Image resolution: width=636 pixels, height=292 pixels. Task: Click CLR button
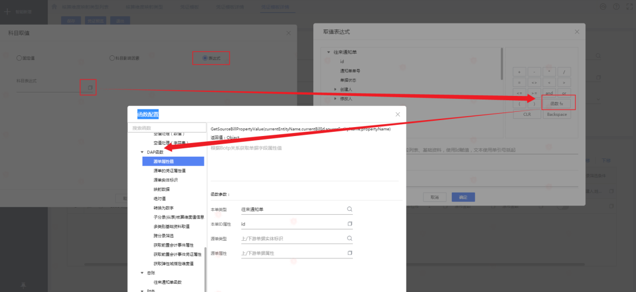[x=527, y=114]
